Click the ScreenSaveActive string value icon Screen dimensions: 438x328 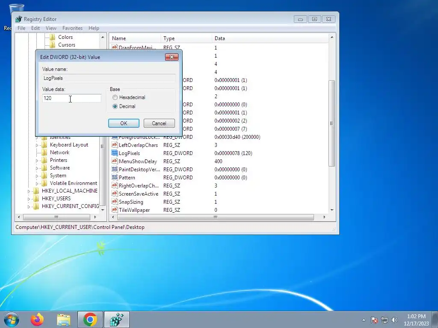(115, 193)
